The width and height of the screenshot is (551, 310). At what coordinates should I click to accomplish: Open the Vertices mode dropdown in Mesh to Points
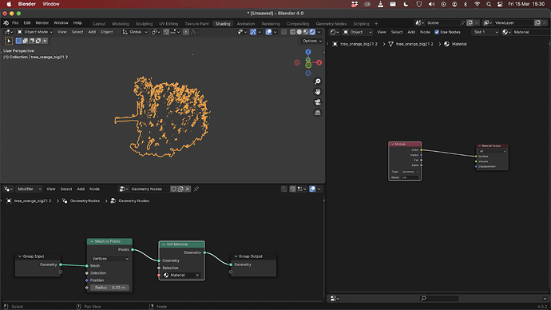109,259
